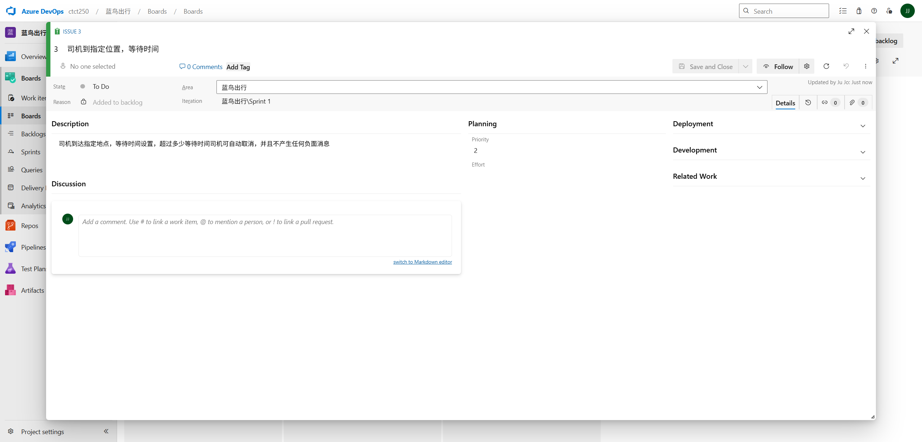Screen dimensions: 922x442
Task: Collapse the Deployment section
Action: (x=863, y=126)
